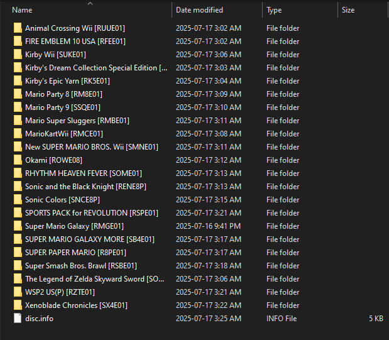Viewport: 389px width, 340px height.
Task: Click the WSP2 US(P) folder icon
Action: (x=18, y=292)
